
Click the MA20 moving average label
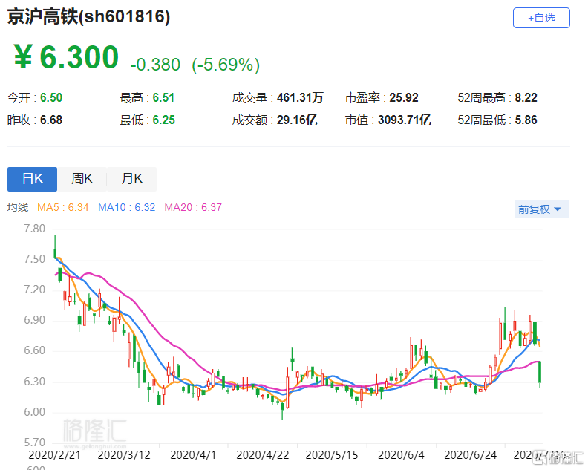[x=193, y=207]
